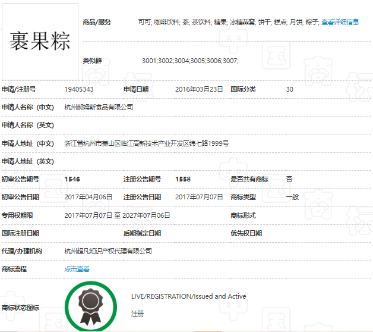Select preliminary announcement date 2017年04月06日
The image size is (373, 332).
tap(88, 197)
